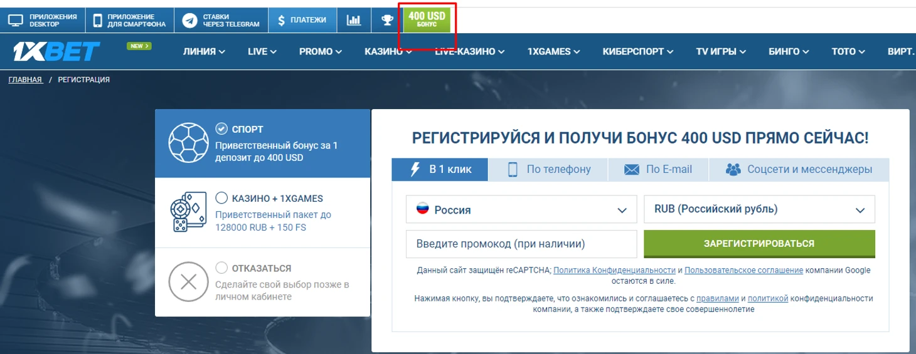Open the smartphone application link
The width and height of the screenshot is (916, 354).
[x=129, y=20]
